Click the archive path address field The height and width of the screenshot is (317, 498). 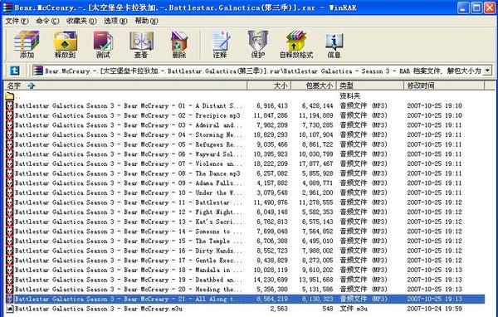[x=262, y=71]
